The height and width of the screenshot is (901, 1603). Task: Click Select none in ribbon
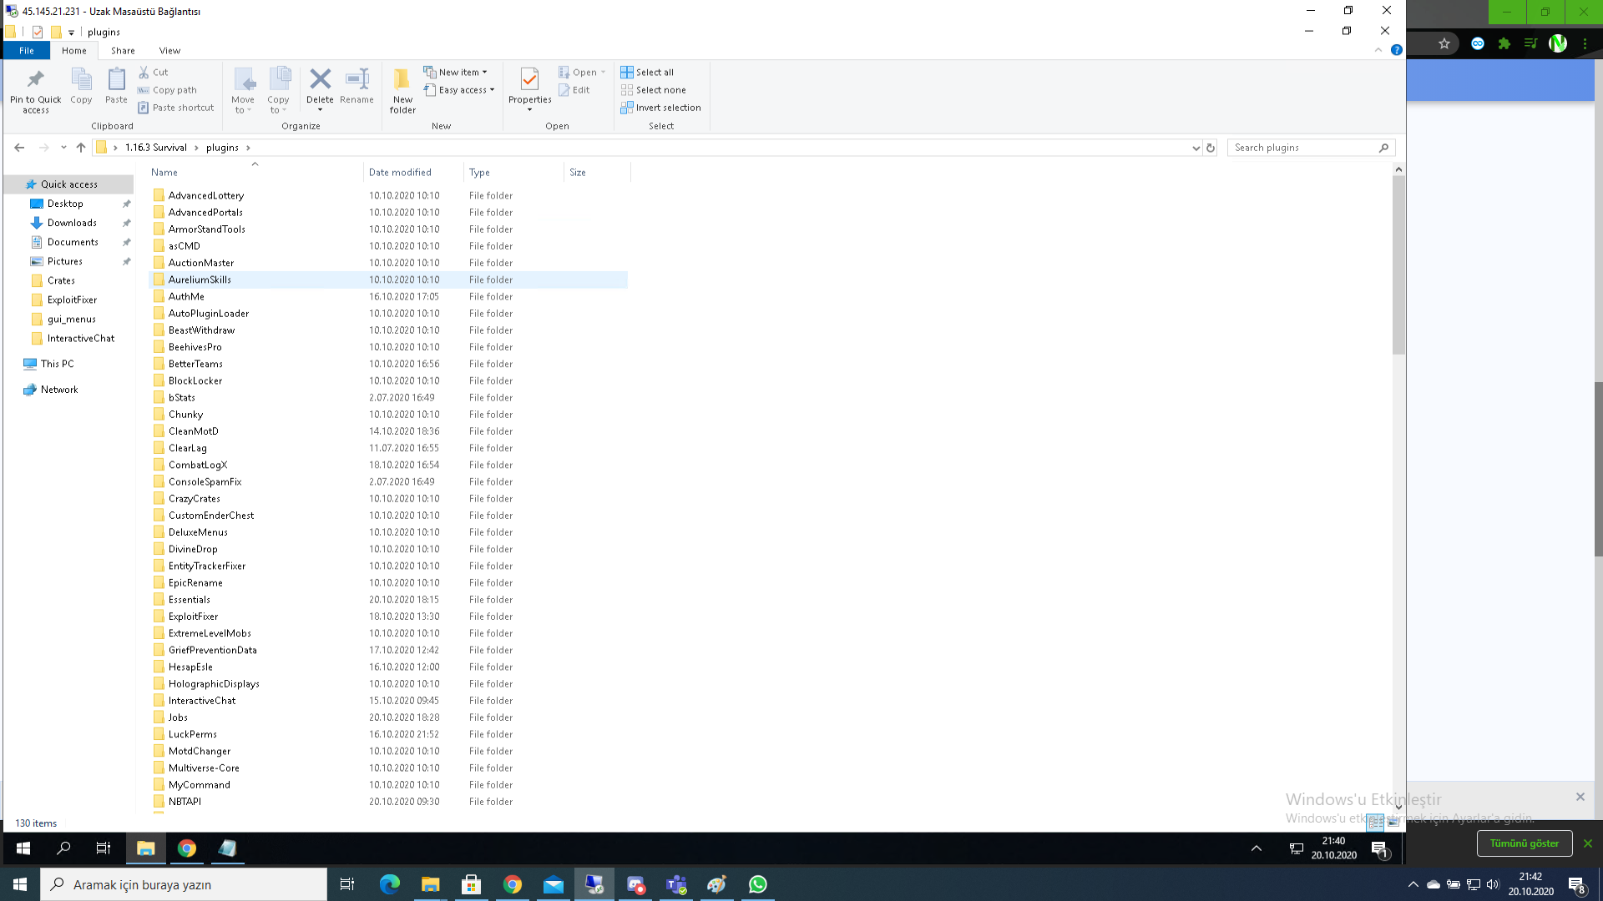click(x=654, y=90)
